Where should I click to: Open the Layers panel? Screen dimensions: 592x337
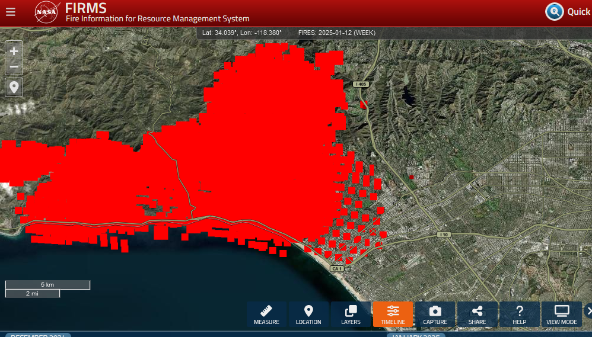coord(351,314)
